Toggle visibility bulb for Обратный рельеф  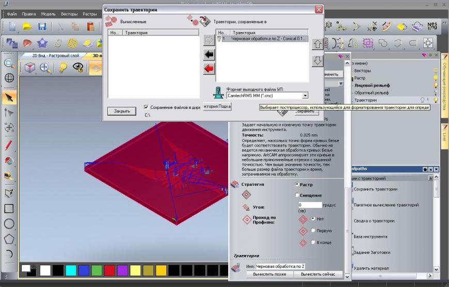(436, 92)
